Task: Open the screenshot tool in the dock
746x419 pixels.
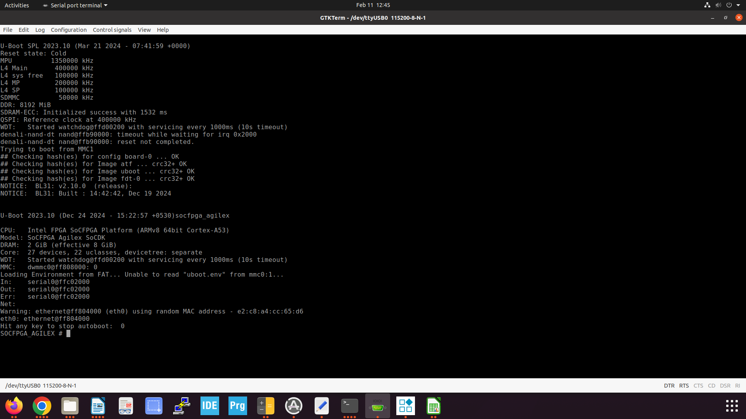Action: point(154,406)
